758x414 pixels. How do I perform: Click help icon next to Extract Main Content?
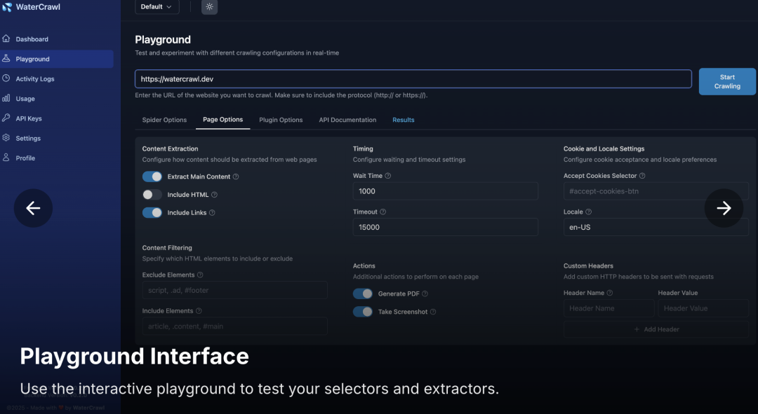pyautogui.click(x=236, y=177)
